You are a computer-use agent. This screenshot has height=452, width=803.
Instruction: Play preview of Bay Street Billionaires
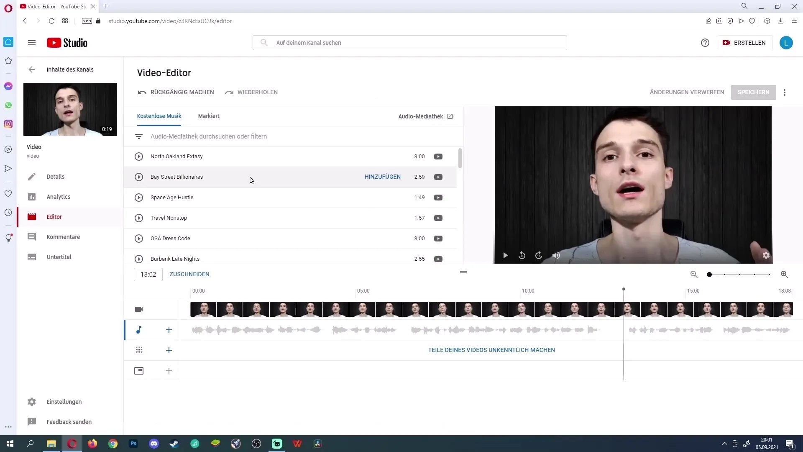(x=139, y=177)
